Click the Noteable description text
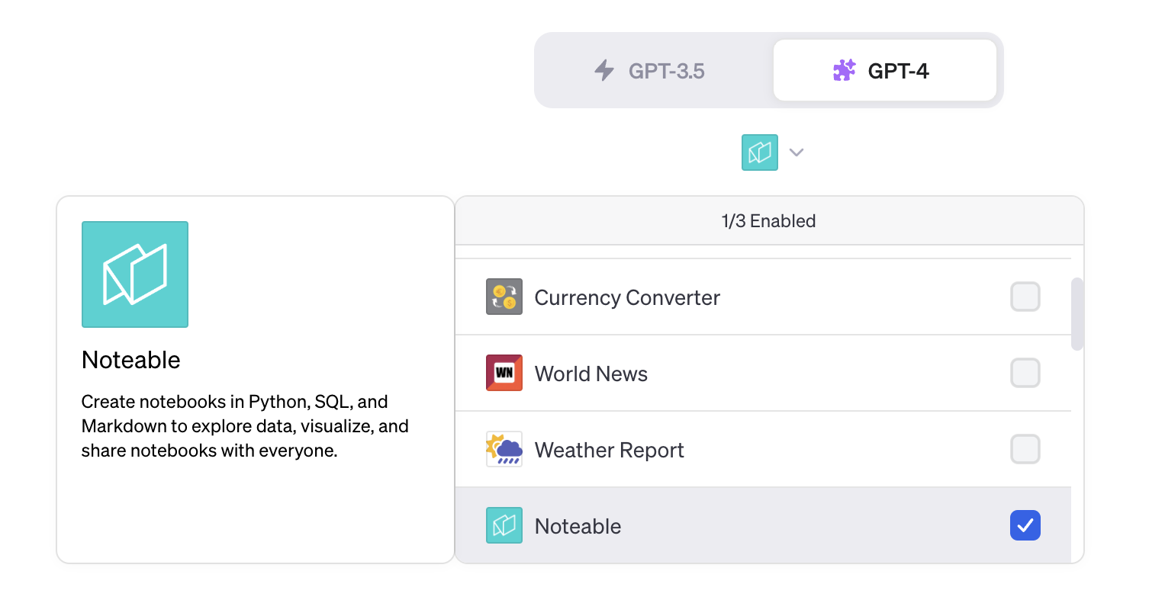 [245, 426]
